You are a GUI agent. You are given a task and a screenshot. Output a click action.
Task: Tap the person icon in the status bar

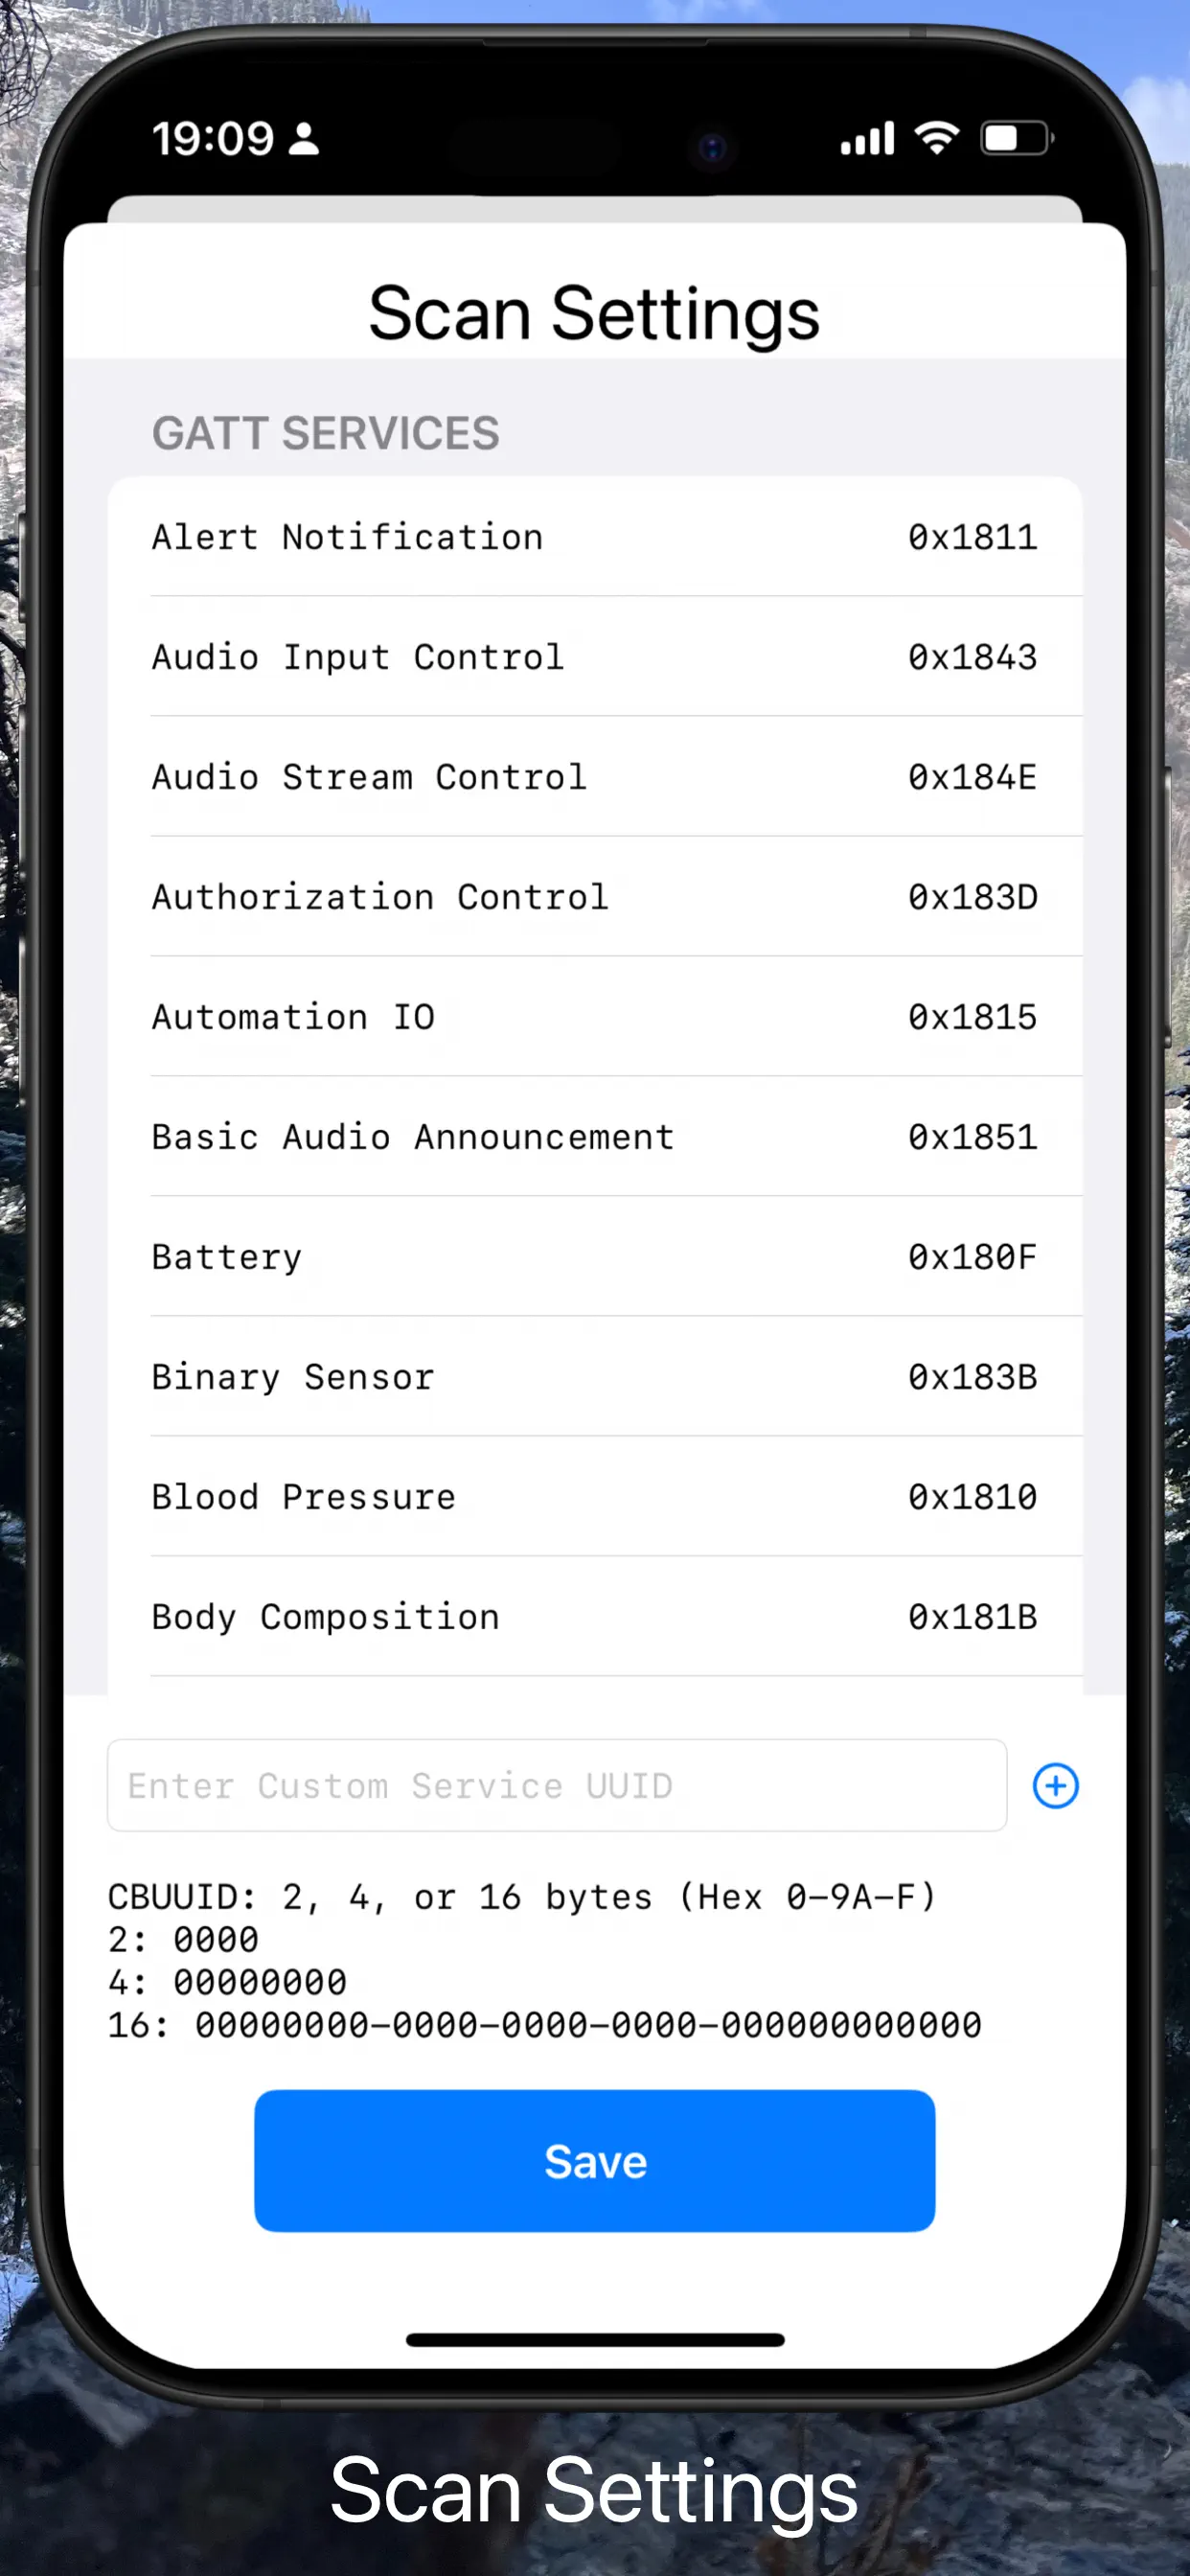click(302, 138)
